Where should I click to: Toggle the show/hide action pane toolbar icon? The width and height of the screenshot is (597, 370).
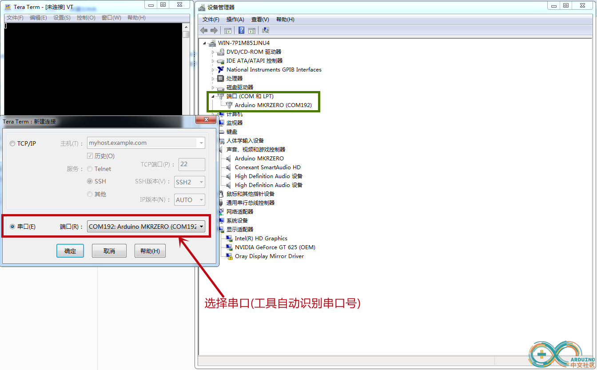[x=252, y=30]
